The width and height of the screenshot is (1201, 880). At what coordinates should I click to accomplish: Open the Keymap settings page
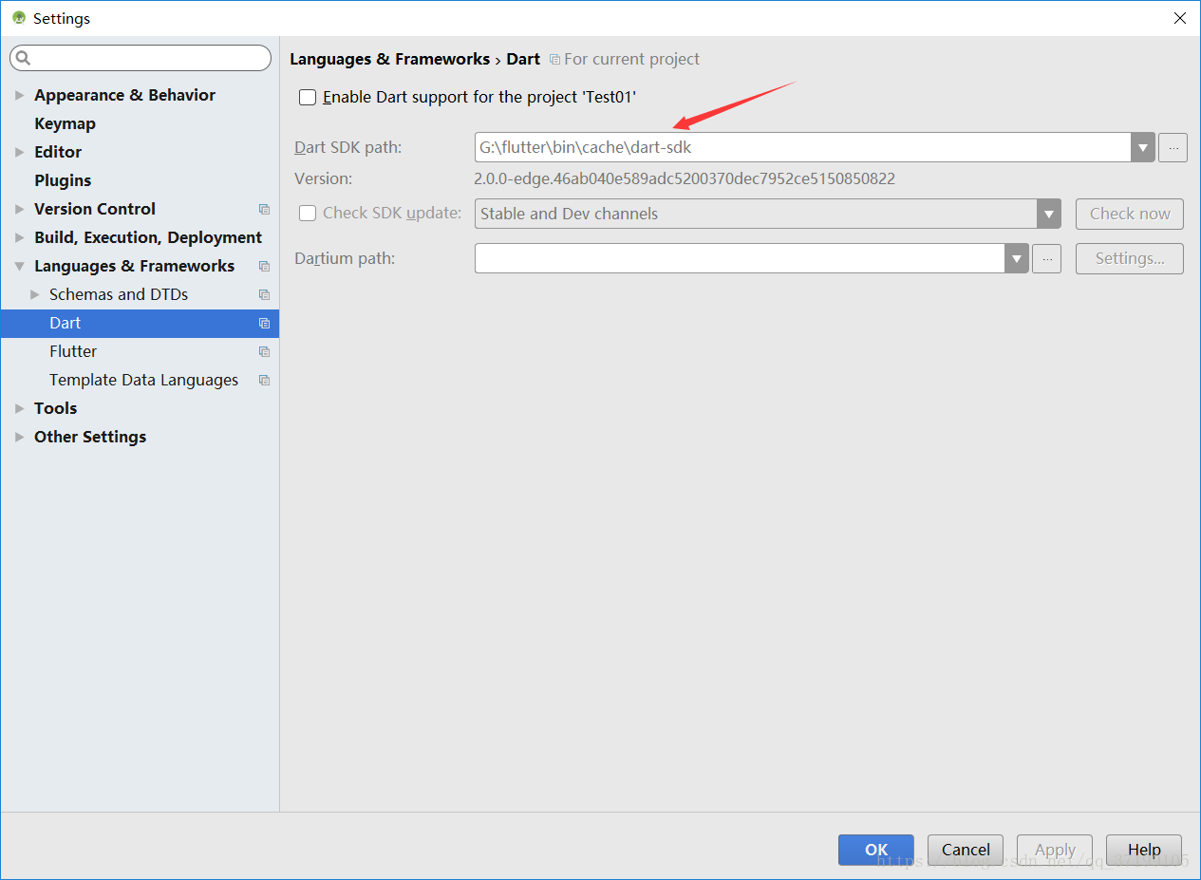[x=65, y=123]
